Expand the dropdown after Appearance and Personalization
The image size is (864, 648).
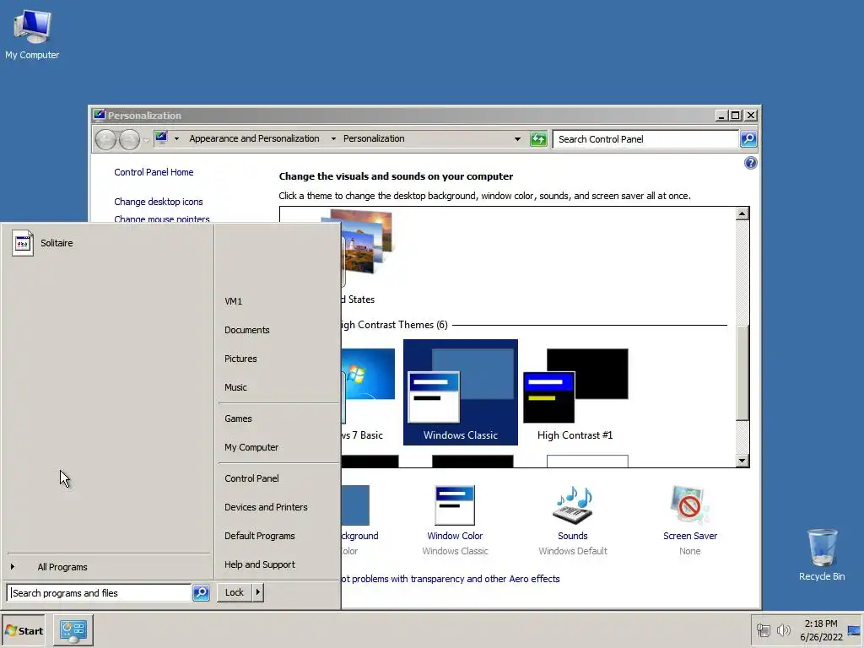(333, 139)
